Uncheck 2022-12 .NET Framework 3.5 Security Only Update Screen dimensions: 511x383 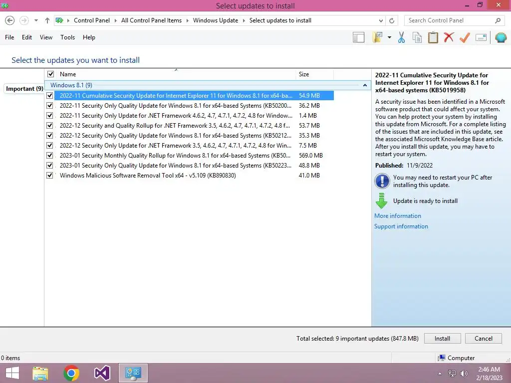pos(49,146)
